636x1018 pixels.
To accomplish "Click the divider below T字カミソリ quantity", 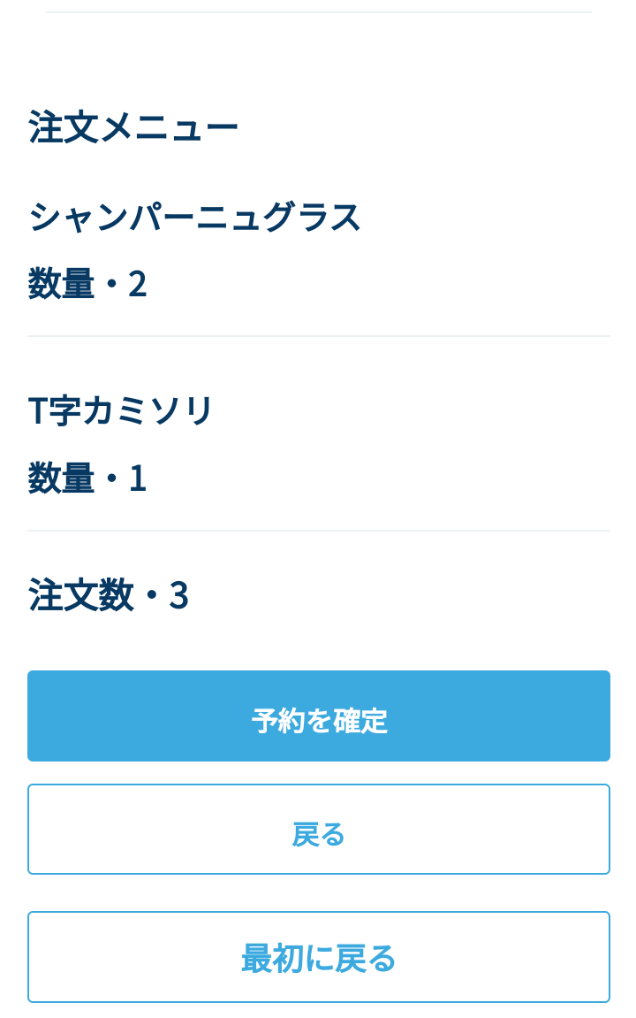I will (318, 531).
